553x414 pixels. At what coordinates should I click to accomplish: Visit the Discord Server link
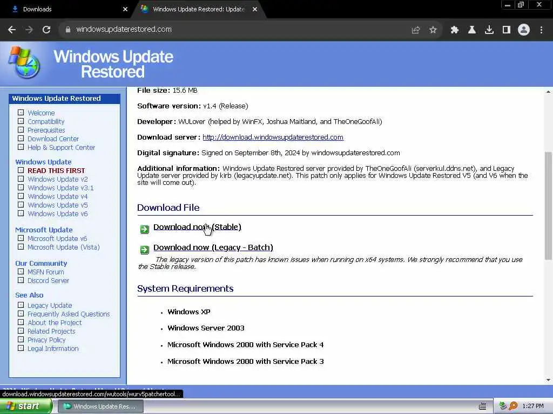pyautogui.click(x=48, y=280)
